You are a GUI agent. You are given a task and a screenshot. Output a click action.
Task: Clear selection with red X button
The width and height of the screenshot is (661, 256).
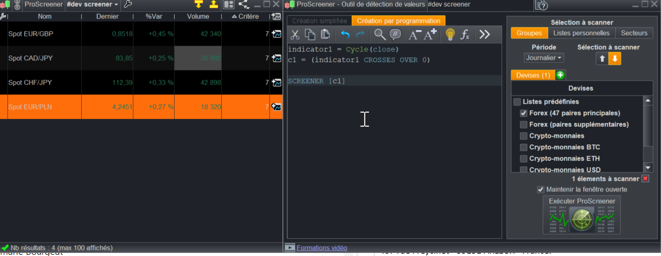click(x=645, y=179)
